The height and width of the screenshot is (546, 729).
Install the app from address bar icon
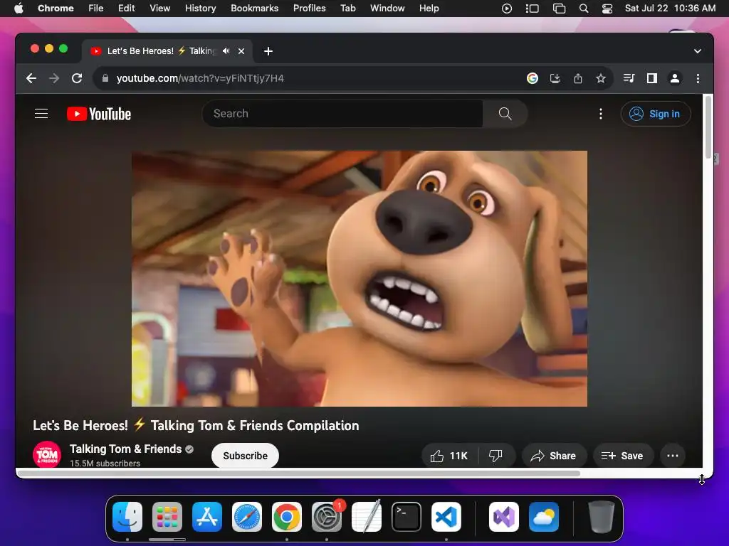point(555,78)
